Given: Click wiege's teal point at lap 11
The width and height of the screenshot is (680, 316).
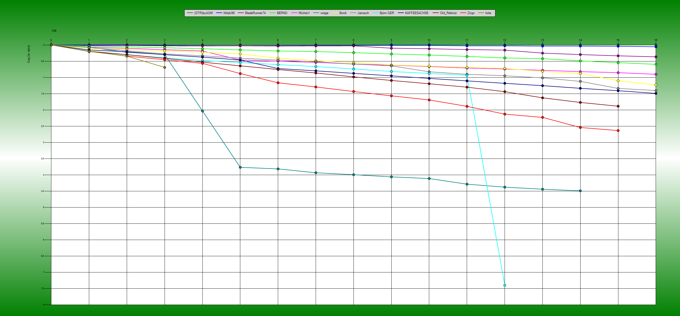Looking at the screenshot, I should (x=467, y=184).
